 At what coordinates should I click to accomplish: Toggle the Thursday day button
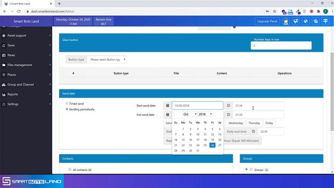pyautogui.click(x=254, y=123)
